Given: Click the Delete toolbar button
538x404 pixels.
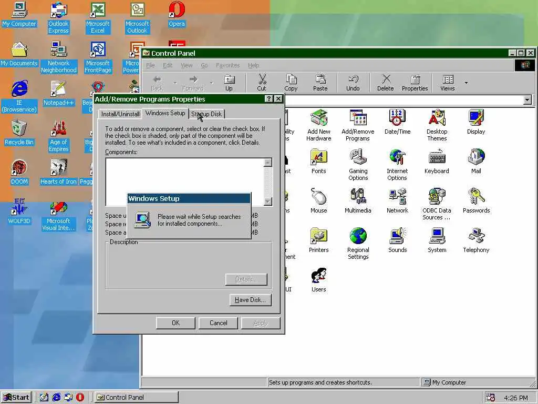Looking at the screenshot, I should click(x=385, y=83).
